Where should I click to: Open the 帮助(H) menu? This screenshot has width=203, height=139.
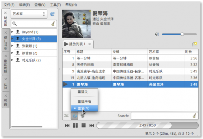click(x=71, y=5)
